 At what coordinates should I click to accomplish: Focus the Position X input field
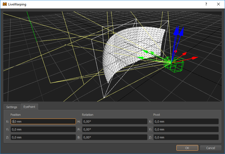43,122
